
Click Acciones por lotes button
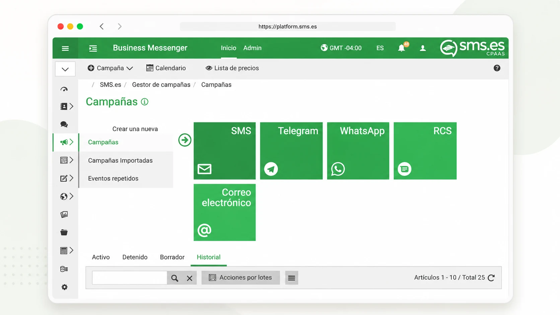[240, 278]
